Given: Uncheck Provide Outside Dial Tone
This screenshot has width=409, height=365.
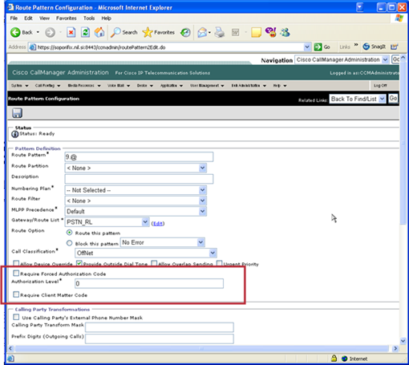Looking at the screenshot, I should [x=79, y=263].
